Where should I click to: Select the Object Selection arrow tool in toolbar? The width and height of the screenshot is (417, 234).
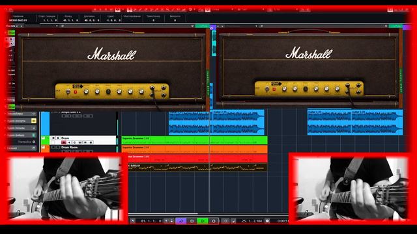point(130,10)
